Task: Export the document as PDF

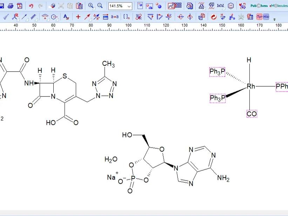Action: click(x=20, y=6)
